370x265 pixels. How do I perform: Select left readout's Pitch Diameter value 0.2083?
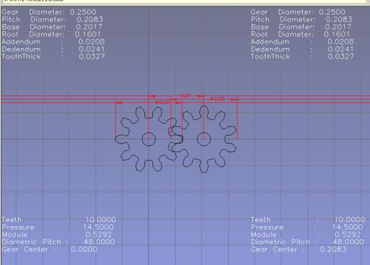90,19
